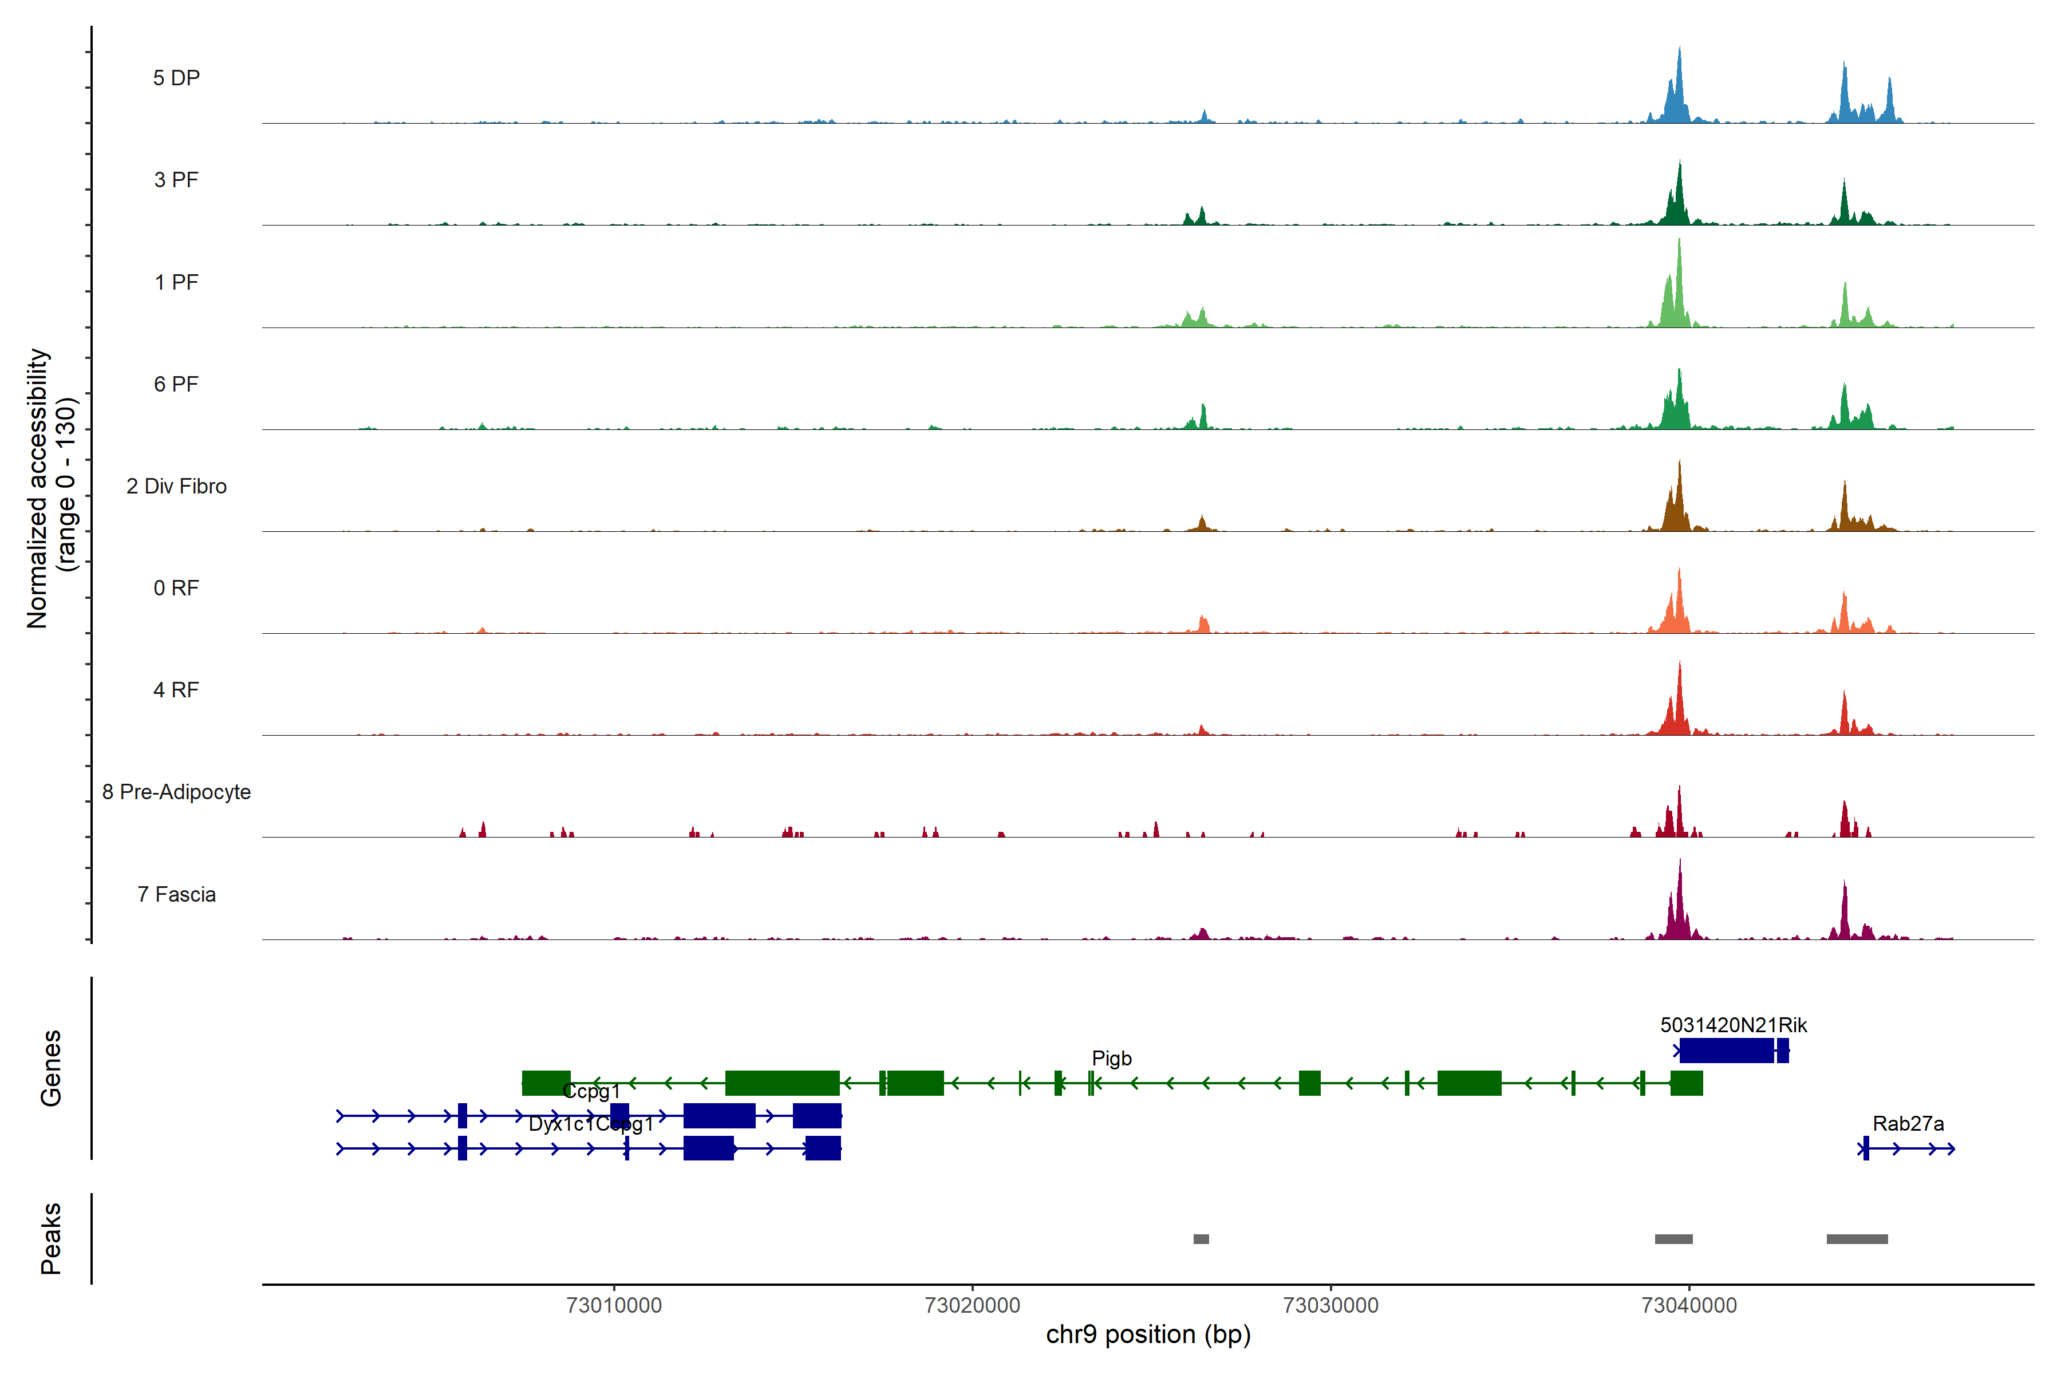This screenshot has height=1374, width=2061.
Task: Click the rightmost gray peak bar
Action: click(1857, 1239)
